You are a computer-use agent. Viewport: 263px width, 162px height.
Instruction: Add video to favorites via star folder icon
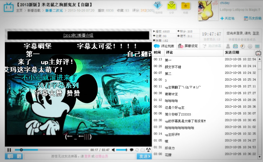[185, 6]
